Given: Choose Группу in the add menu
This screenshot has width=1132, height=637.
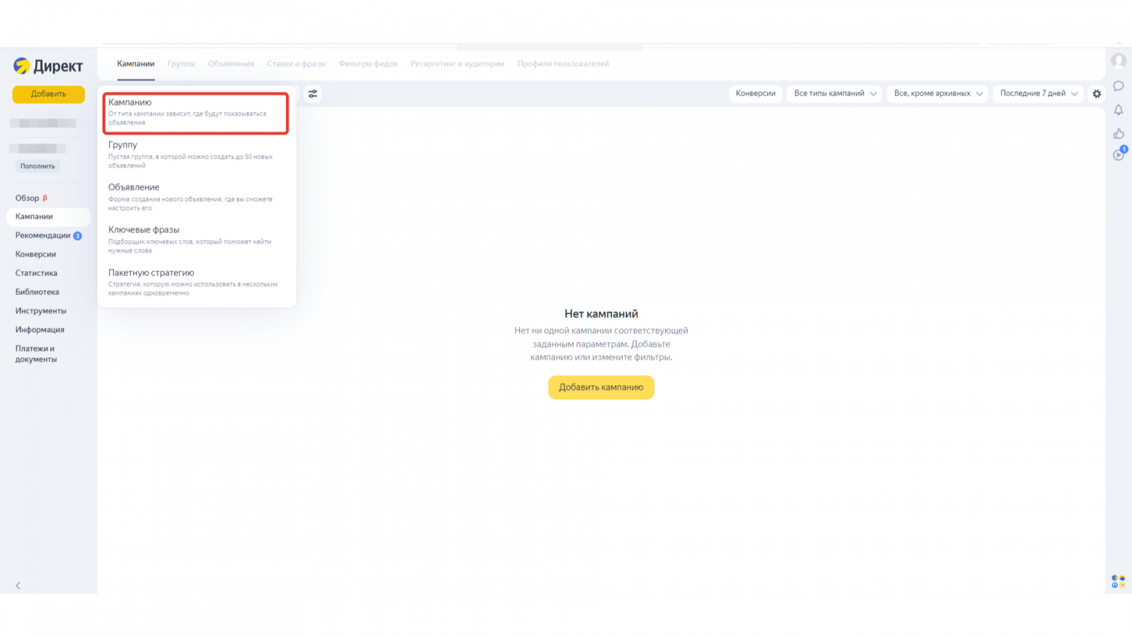Looking at the screenshot, I should coord(196,155).
